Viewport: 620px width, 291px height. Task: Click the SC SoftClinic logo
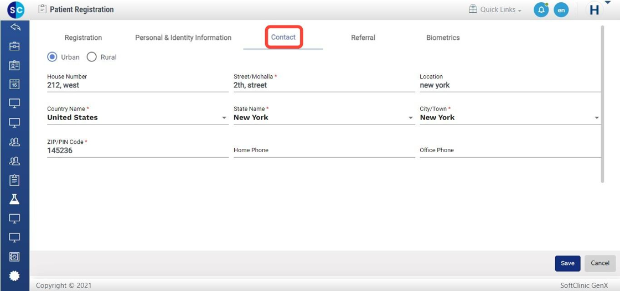pos(15,9)
